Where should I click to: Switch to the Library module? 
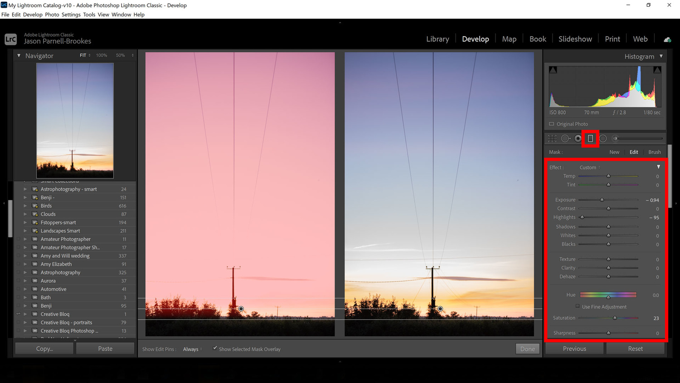[x=437, y=39]
